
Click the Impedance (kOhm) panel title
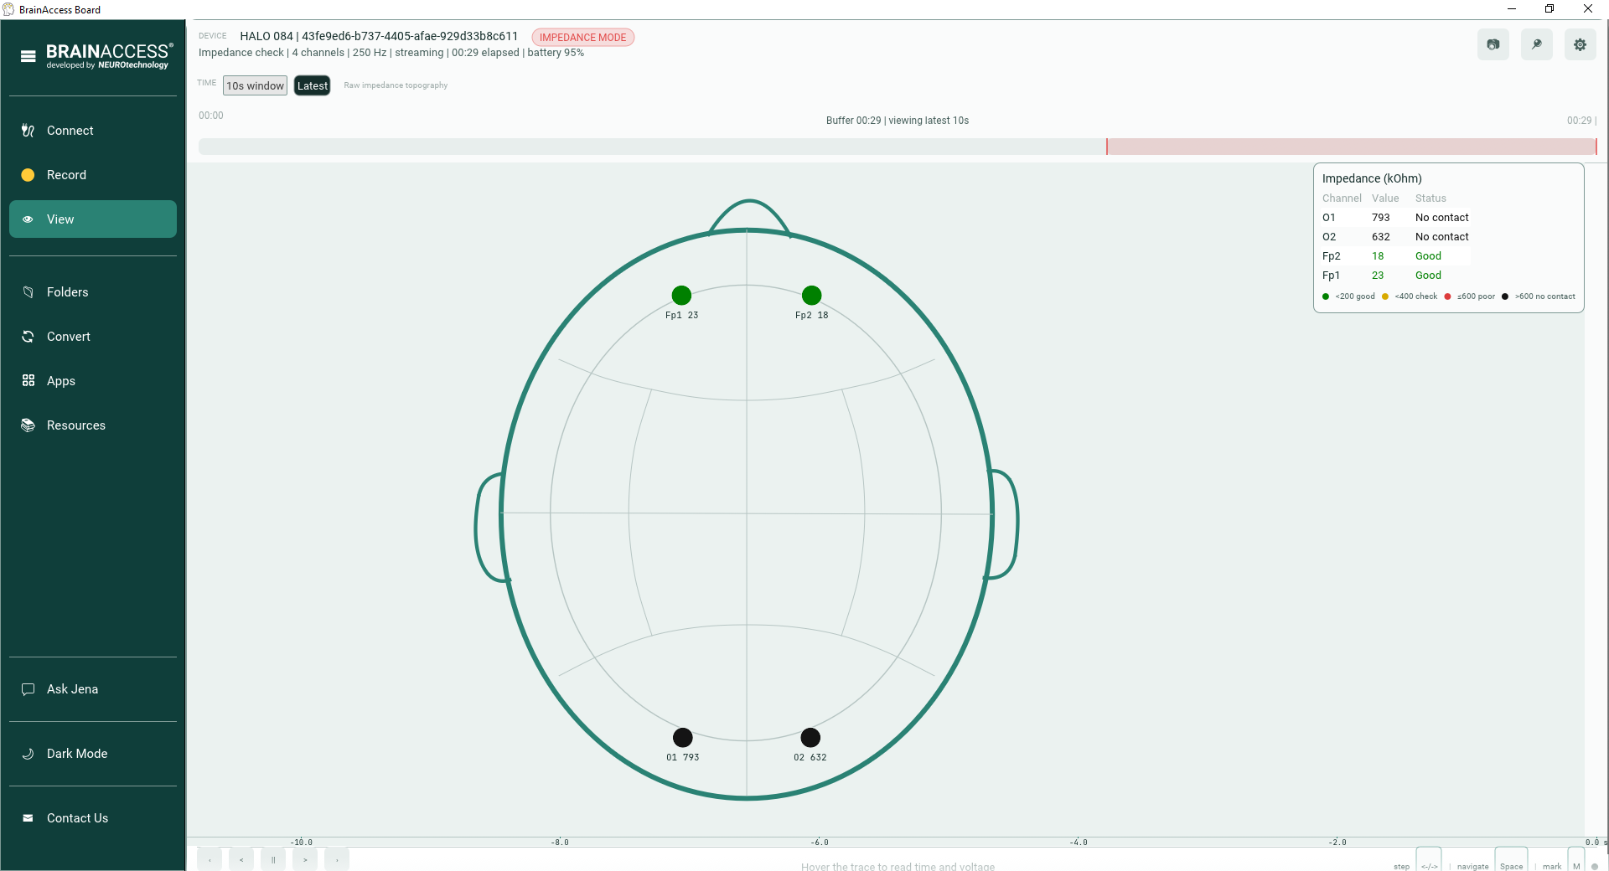pos(1372,178)
